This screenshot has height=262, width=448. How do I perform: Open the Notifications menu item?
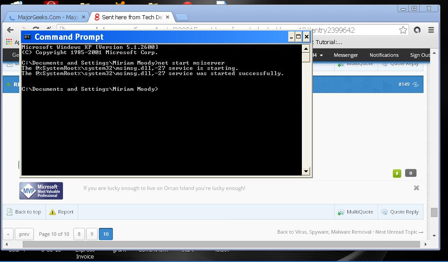click(384, 55)
